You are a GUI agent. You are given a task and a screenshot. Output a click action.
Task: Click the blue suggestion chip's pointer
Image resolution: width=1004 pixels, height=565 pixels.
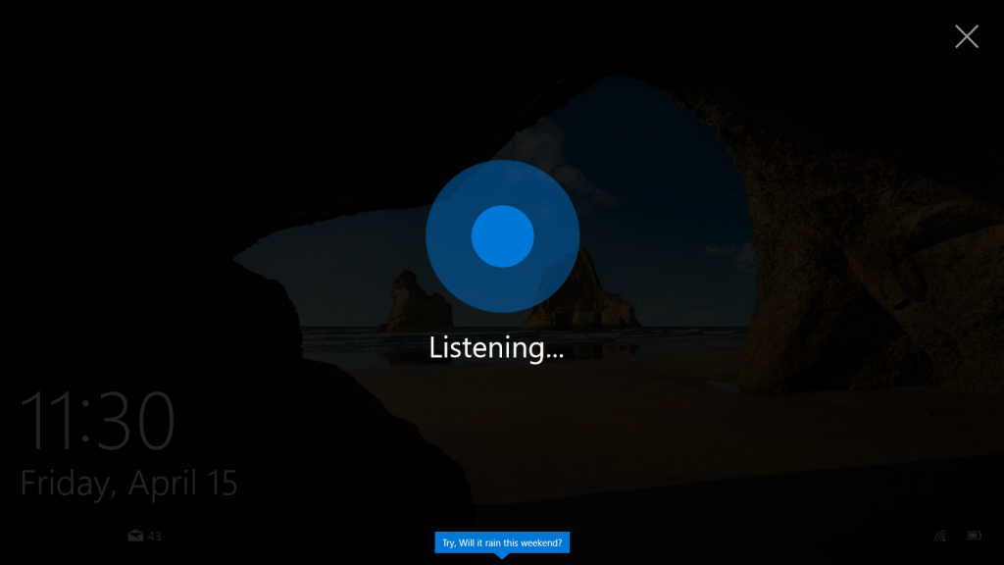coord(503,554)
